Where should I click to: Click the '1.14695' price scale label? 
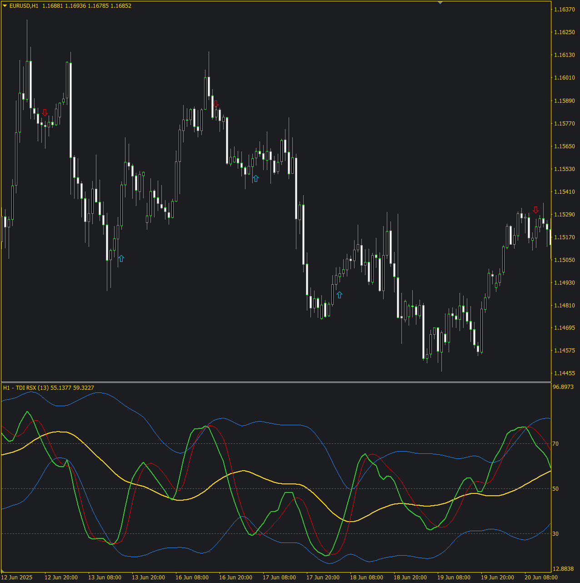[564, 327]
